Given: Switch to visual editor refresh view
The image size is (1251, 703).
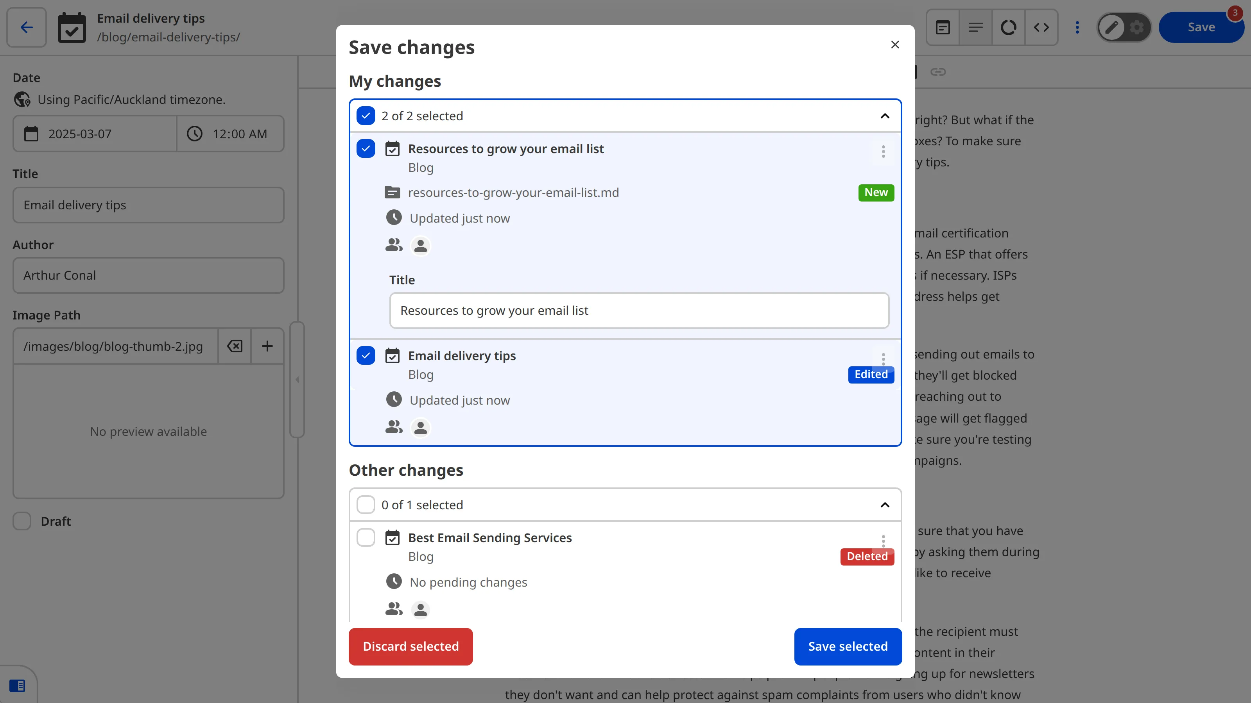Looking at the screenshot, I should click(x=1008, y=27).
